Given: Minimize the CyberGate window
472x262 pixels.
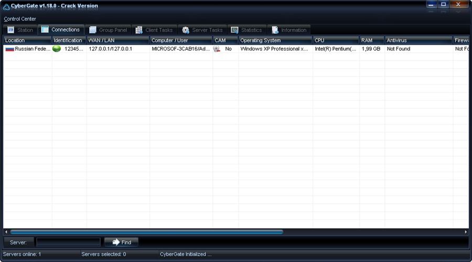Looking at the screenshot, I should coord(431,5).
